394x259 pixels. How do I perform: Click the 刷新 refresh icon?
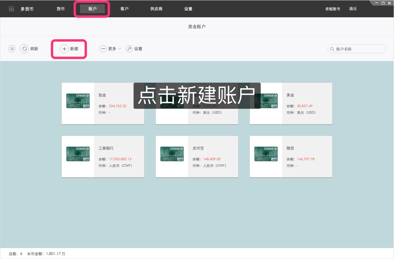click(x=24, y=49)
